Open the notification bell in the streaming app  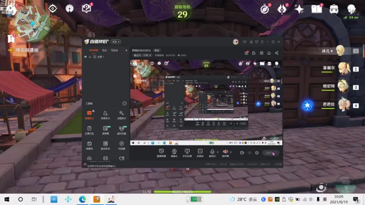(x=269, y=53)
